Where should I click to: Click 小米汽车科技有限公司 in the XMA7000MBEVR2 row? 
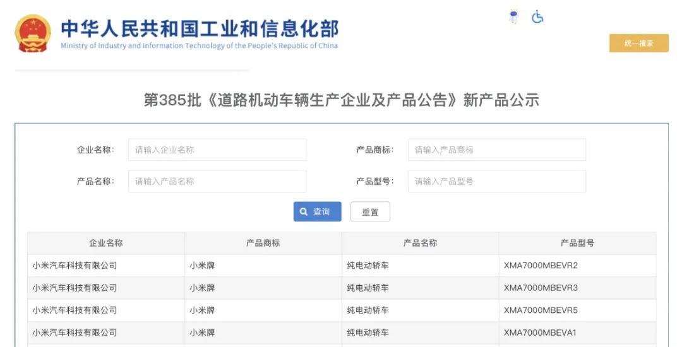coord(75,266)
